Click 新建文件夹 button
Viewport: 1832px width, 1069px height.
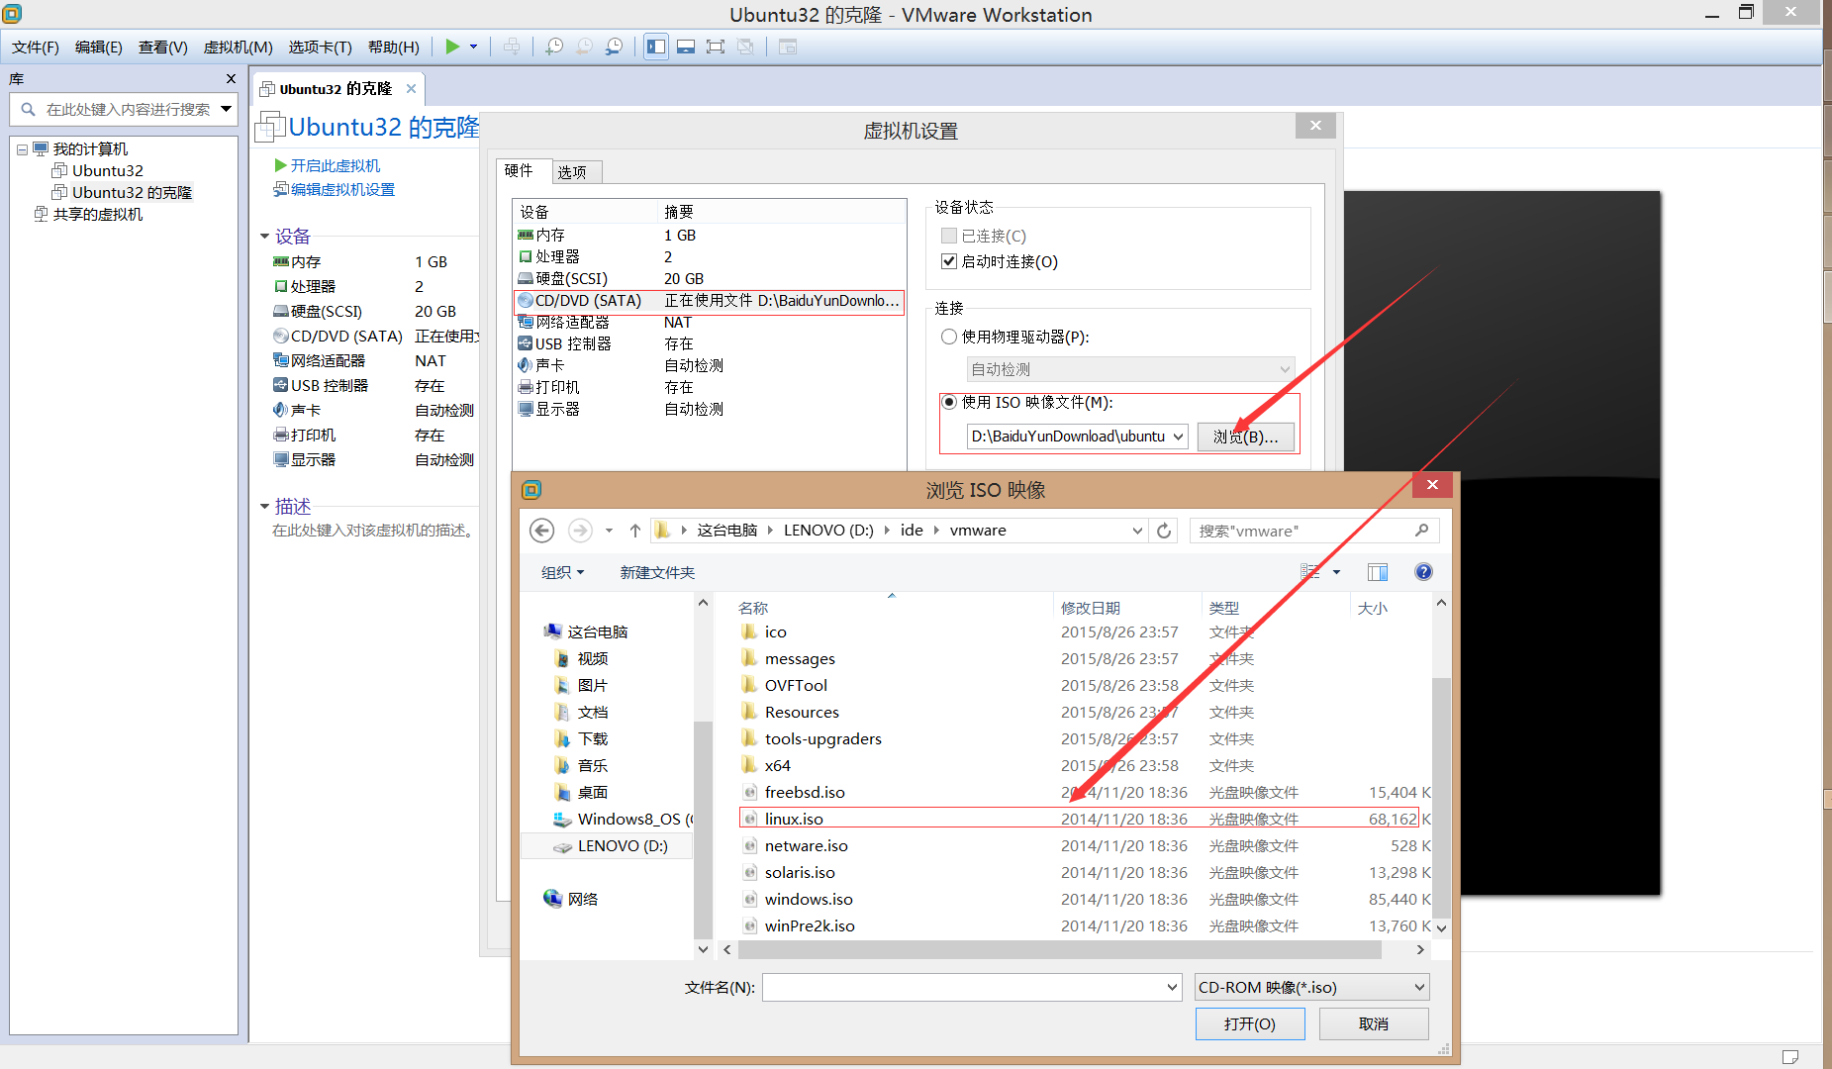click(657, 572)
